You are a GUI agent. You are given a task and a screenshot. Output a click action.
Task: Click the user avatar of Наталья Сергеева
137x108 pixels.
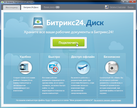pos(107,7)
